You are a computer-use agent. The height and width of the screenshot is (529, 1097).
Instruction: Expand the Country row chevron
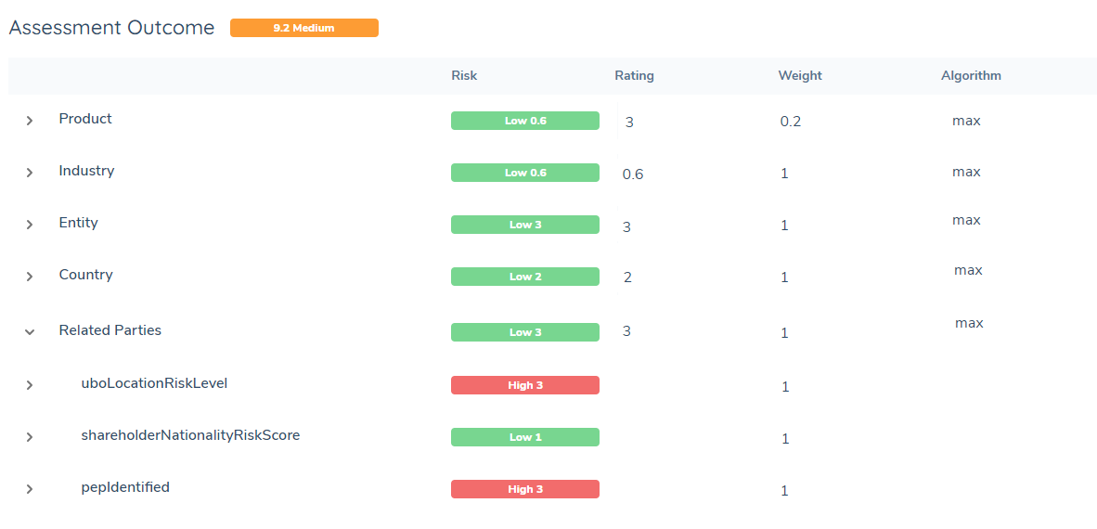pyautogui.click(x=30, y=277)
